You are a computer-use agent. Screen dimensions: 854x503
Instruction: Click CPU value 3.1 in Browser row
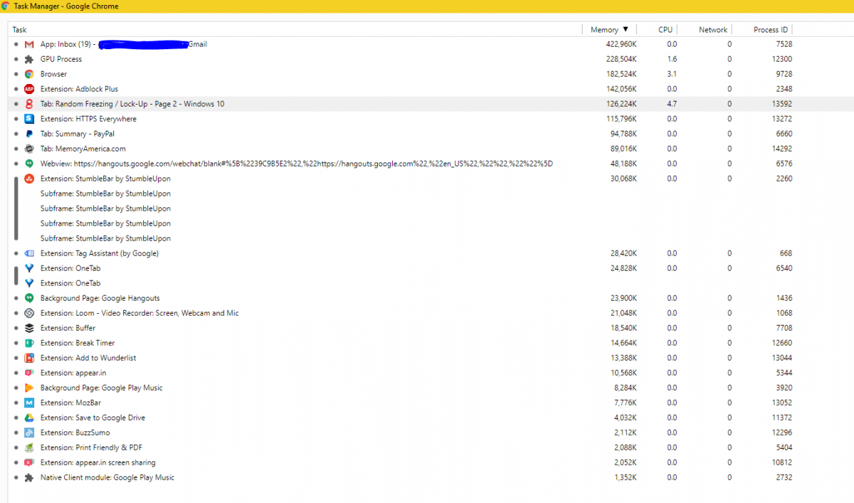coord(672,74)
